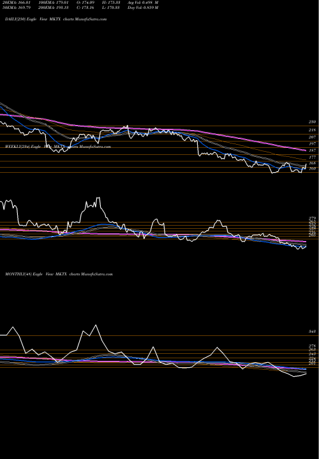Click the 278 price label on monthly chart
The image size is (319, 459).
[x=312, y=346]
